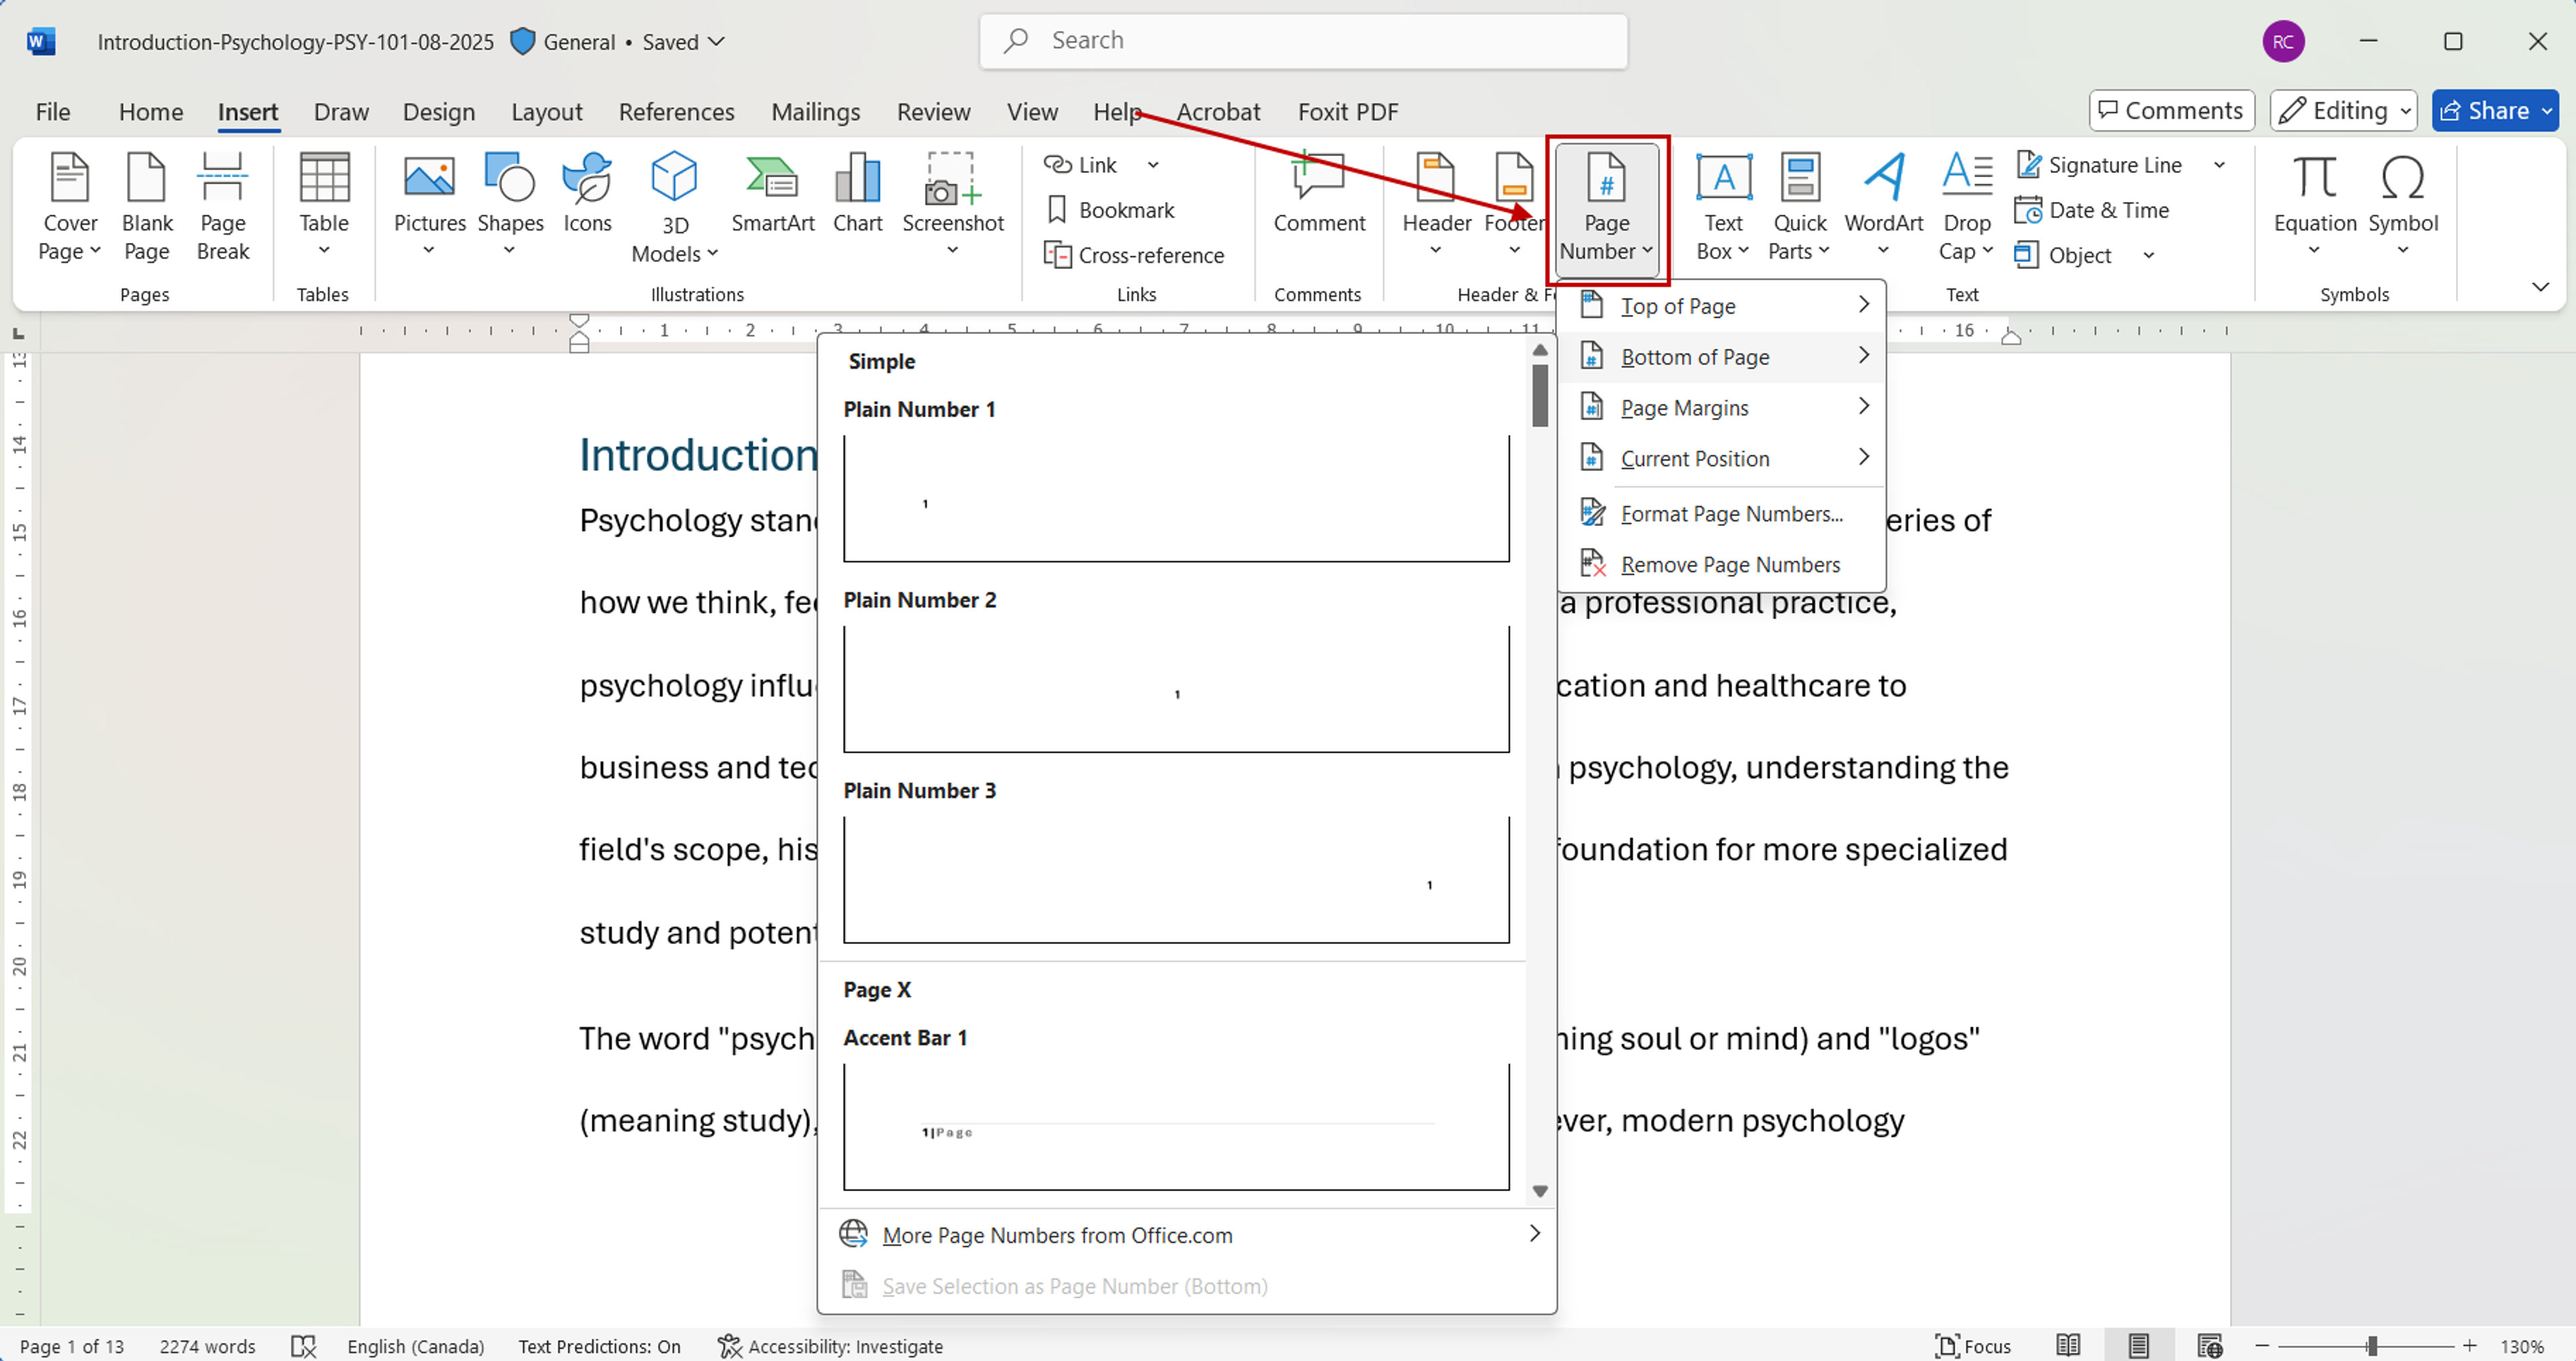The width and height of the screenshot is (2576, 1361).
Task: Insert a Chart
Action: [857, 195]
